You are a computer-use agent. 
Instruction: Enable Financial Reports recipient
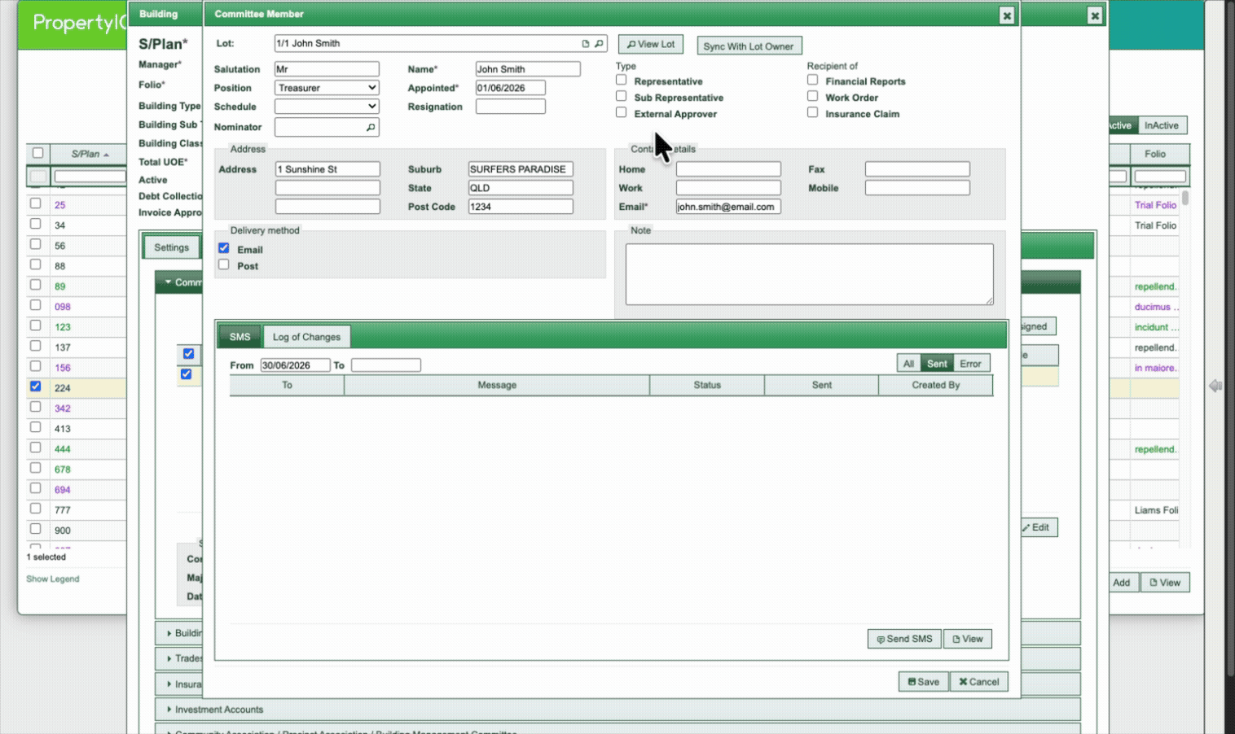812,80
